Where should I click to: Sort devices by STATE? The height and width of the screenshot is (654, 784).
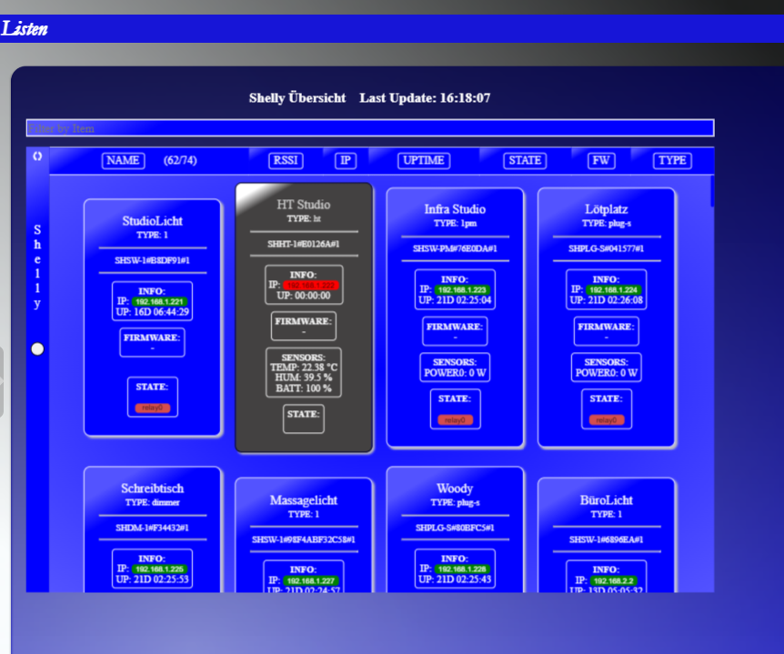pos(525,161)
